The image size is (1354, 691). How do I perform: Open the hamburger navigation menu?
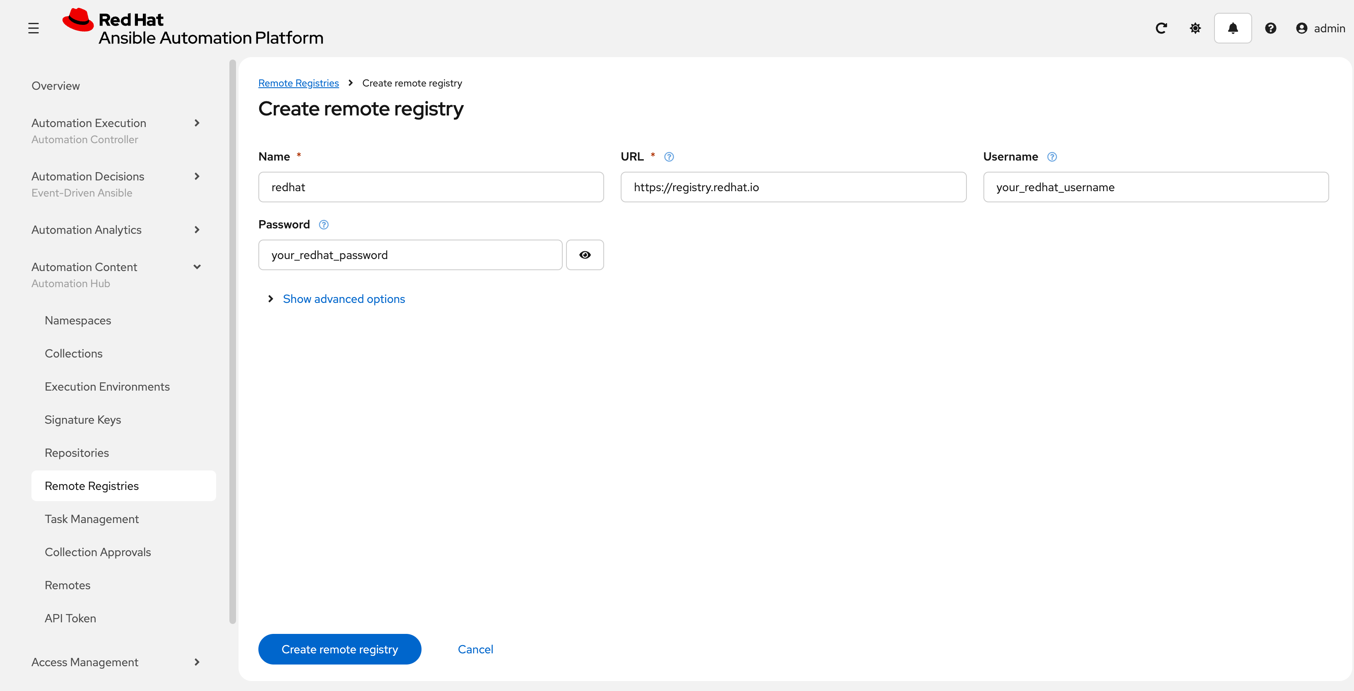click(x=34, y=29)
